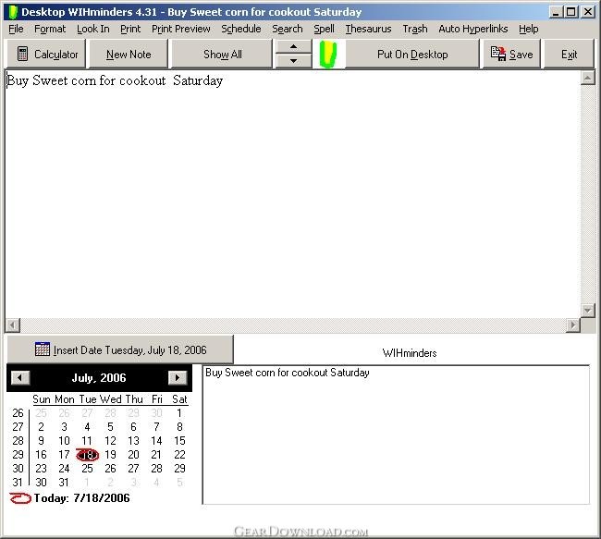Open the Print menu

130,29
